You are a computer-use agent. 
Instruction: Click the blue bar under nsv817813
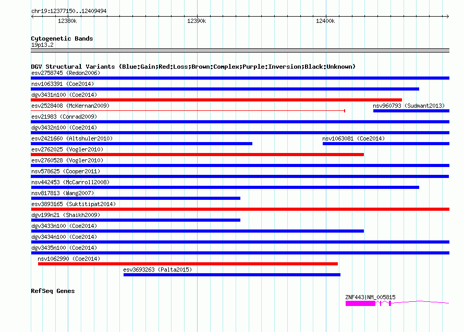pyautogui.click(x=136, y=198)
